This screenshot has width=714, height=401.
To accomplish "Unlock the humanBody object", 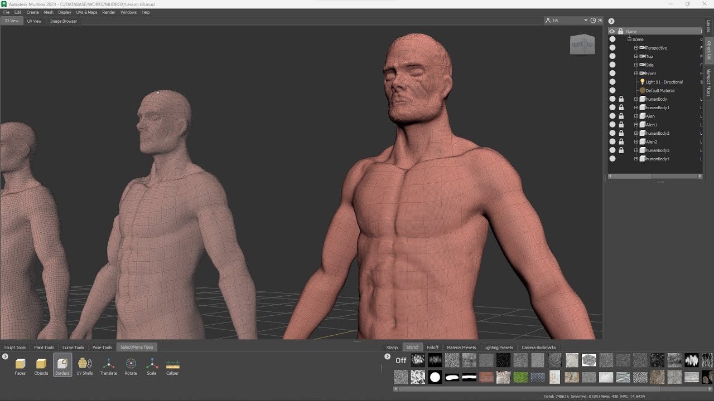I will 621,99.
